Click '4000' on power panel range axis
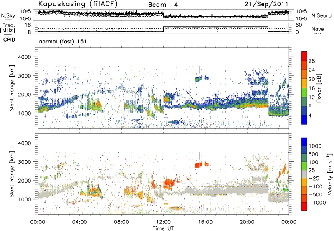Image resolution: width=334 pixels, height=231 pixels. [x=24, y=57]
